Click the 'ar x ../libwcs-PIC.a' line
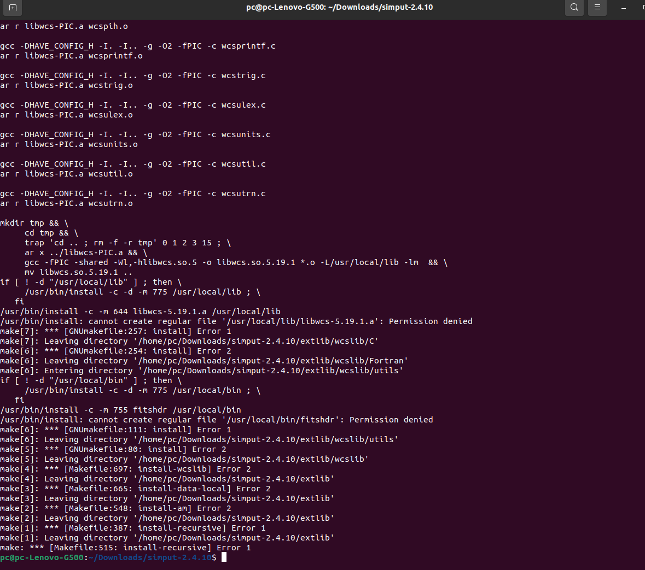Screen dimensions: 645x570 [x=86, y=252]
